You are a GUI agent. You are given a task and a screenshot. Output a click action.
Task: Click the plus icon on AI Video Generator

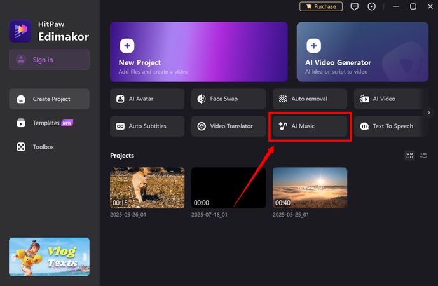[x=313, y=46]
